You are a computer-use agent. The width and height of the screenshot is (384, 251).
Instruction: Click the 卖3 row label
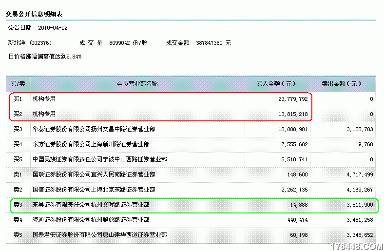coord(18,205)
